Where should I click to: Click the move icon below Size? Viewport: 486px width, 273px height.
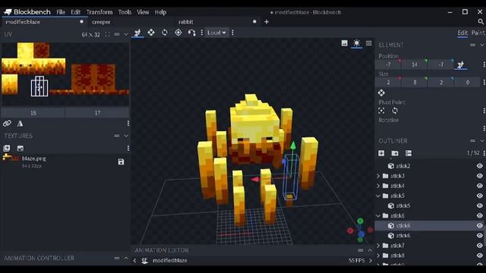381,93
